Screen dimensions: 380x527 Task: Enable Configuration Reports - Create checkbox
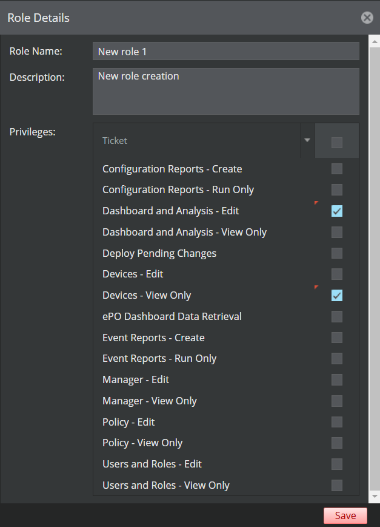coord(337,169)
